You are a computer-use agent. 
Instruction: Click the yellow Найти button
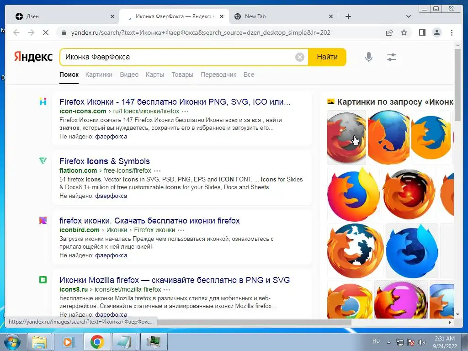point(327,57)
